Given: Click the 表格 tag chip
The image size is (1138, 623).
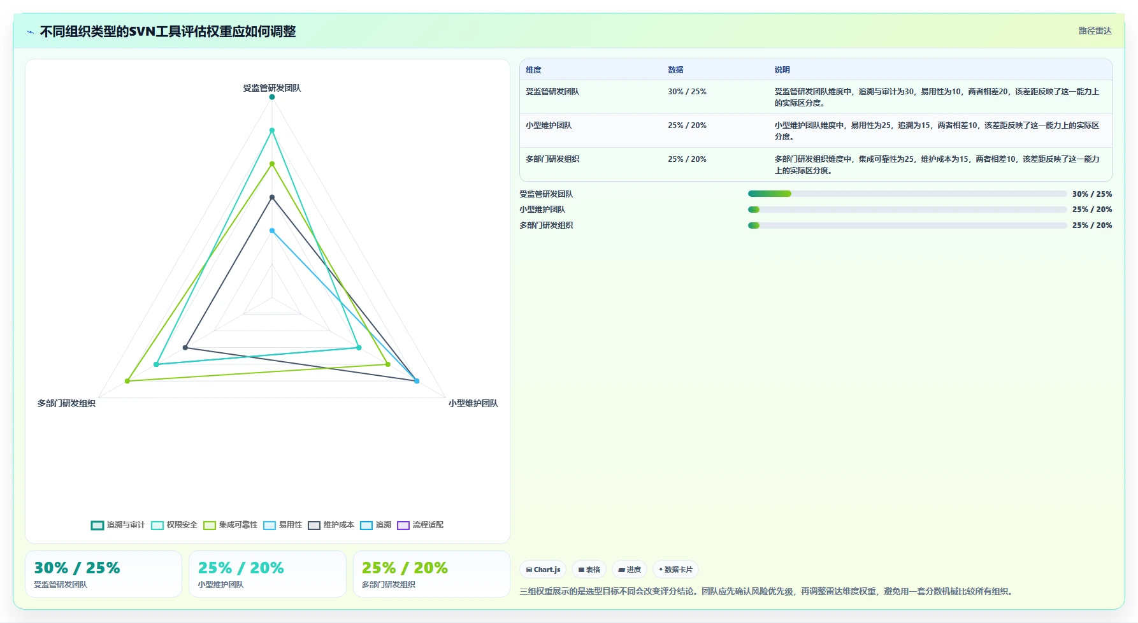Looking at the screenshot, I should tap(589, 569).
